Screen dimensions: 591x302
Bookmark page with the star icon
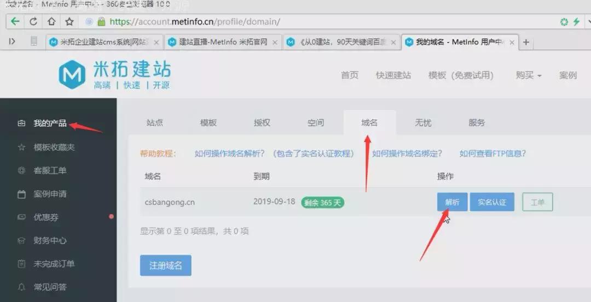[69, 21]
